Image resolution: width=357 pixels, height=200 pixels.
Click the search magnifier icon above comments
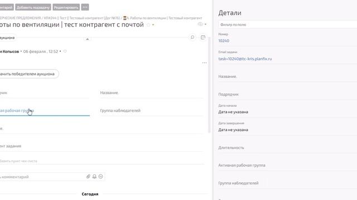192,37
